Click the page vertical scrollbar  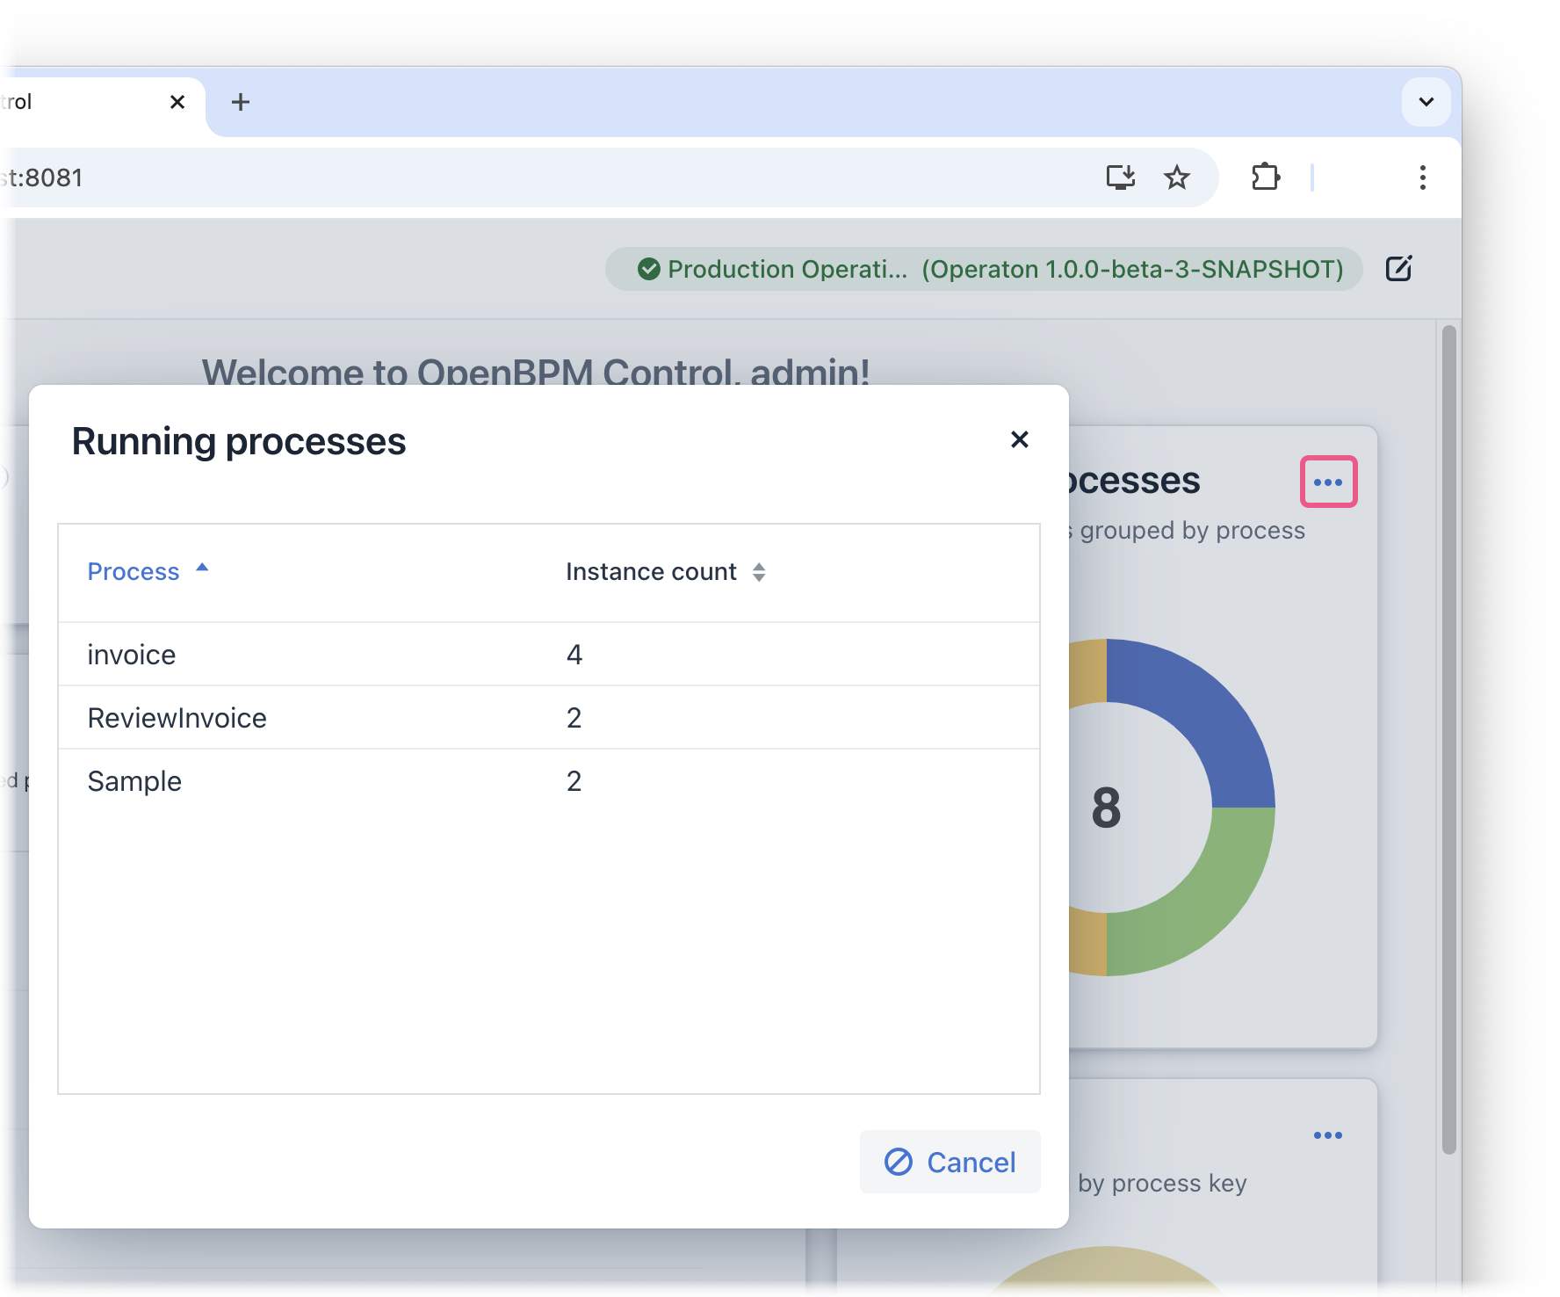pyautogui.click(x=1448, y=740)
